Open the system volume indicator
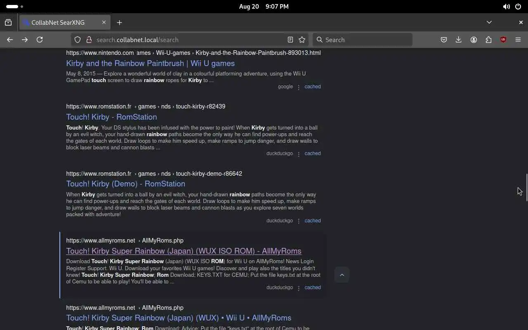Viewport: 528px width, 330px height. [506, 7]
